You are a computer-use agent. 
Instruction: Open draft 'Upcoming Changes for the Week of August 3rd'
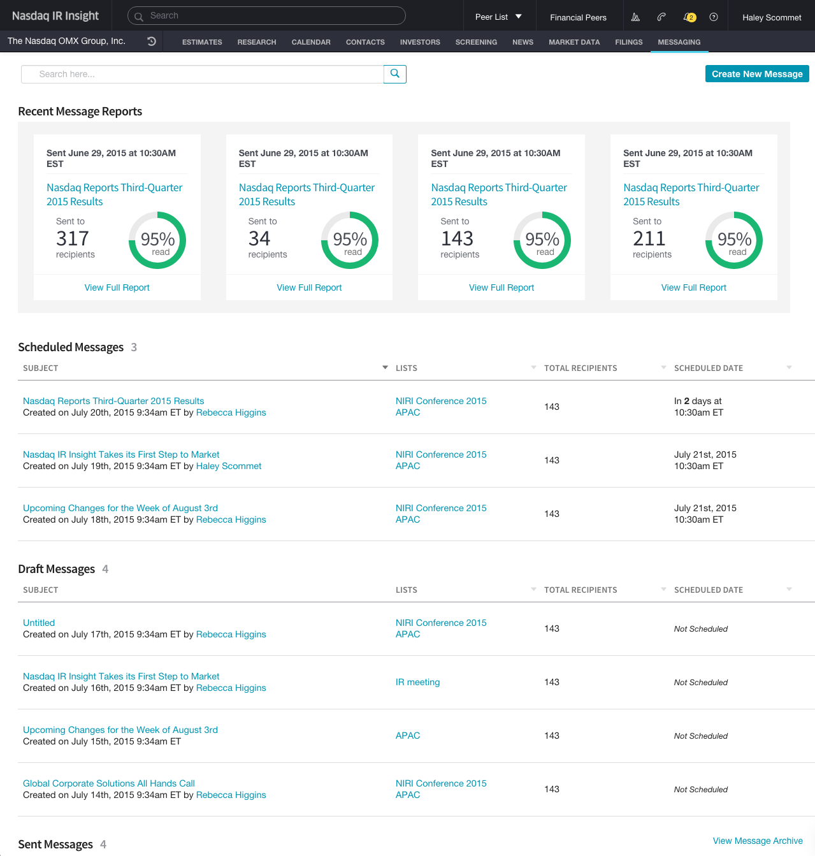(120, 730)
